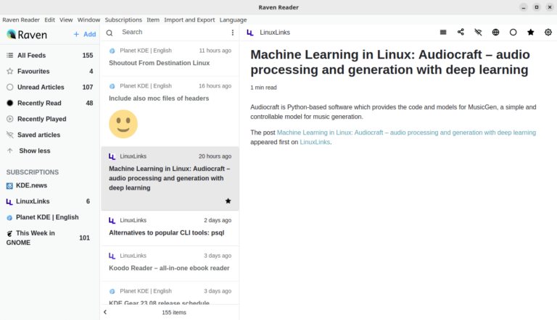Open Window menu
Screen dimensions: 557x320
point(88,20)
